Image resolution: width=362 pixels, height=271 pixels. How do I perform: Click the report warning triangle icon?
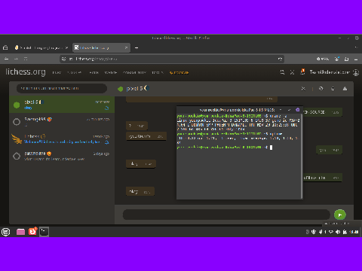point(345,88)
